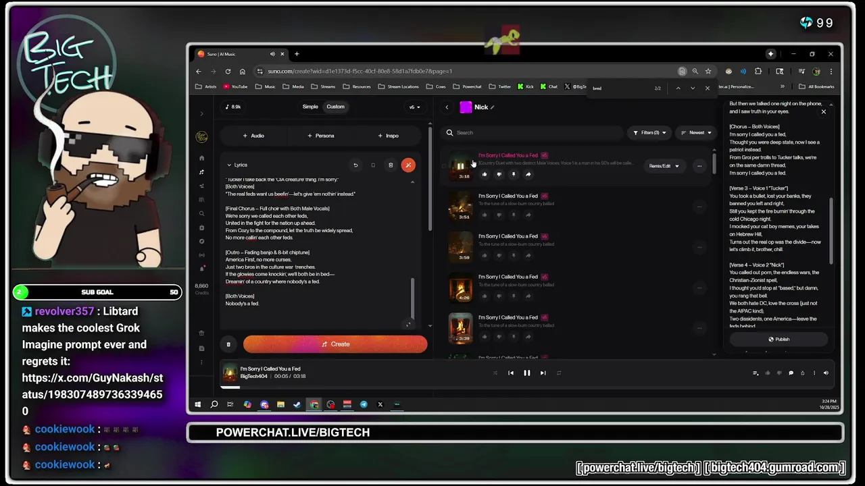
Task: Open the Library icon in Suno sidebar
Action: click(201, 200)
